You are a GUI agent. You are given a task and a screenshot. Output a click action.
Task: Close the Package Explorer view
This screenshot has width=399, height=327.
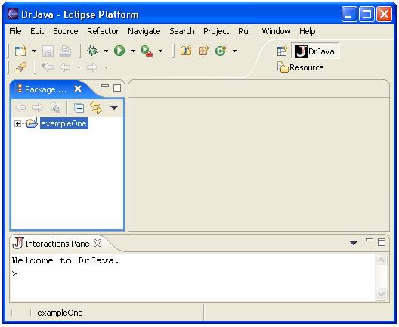pyautogui.click(x=78, y=89)
